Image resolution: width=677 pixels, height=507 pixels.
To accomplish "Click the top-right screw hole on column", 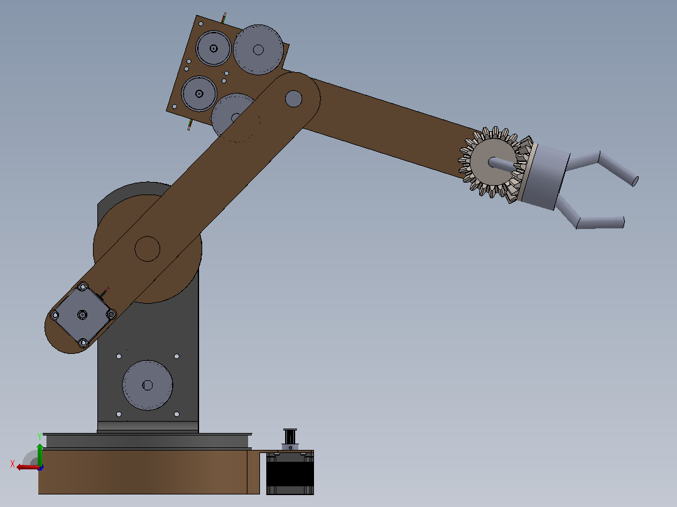I will (x=176, y=356).
